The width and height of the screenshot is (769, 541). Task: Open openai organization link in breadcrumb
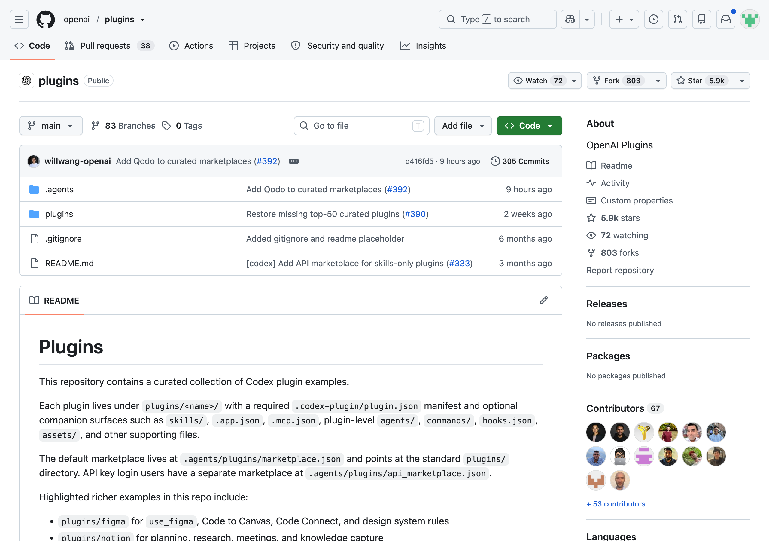tap(77, 20)
